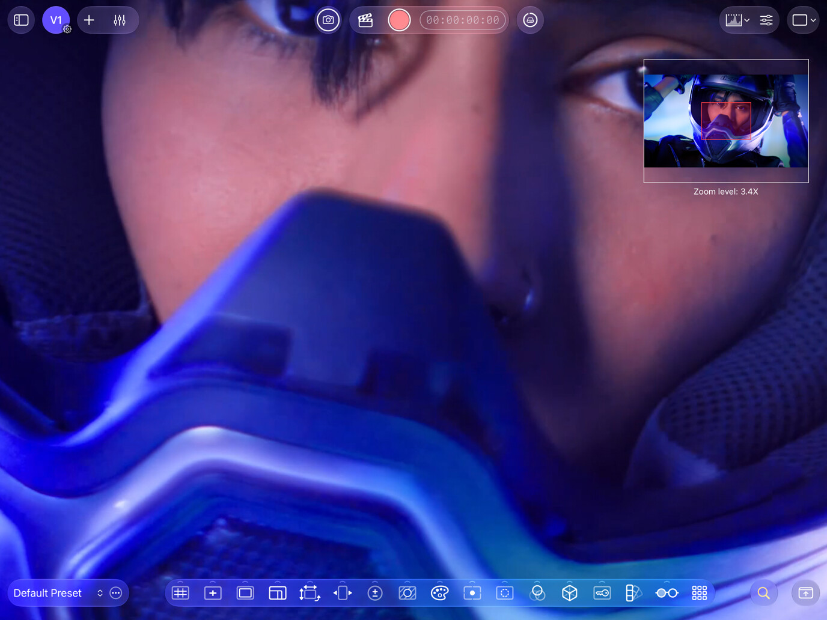Click the zoom navigator thumbnail preview
The height and width of the screenshot is (620, 827).
click(x=726, y=121)
